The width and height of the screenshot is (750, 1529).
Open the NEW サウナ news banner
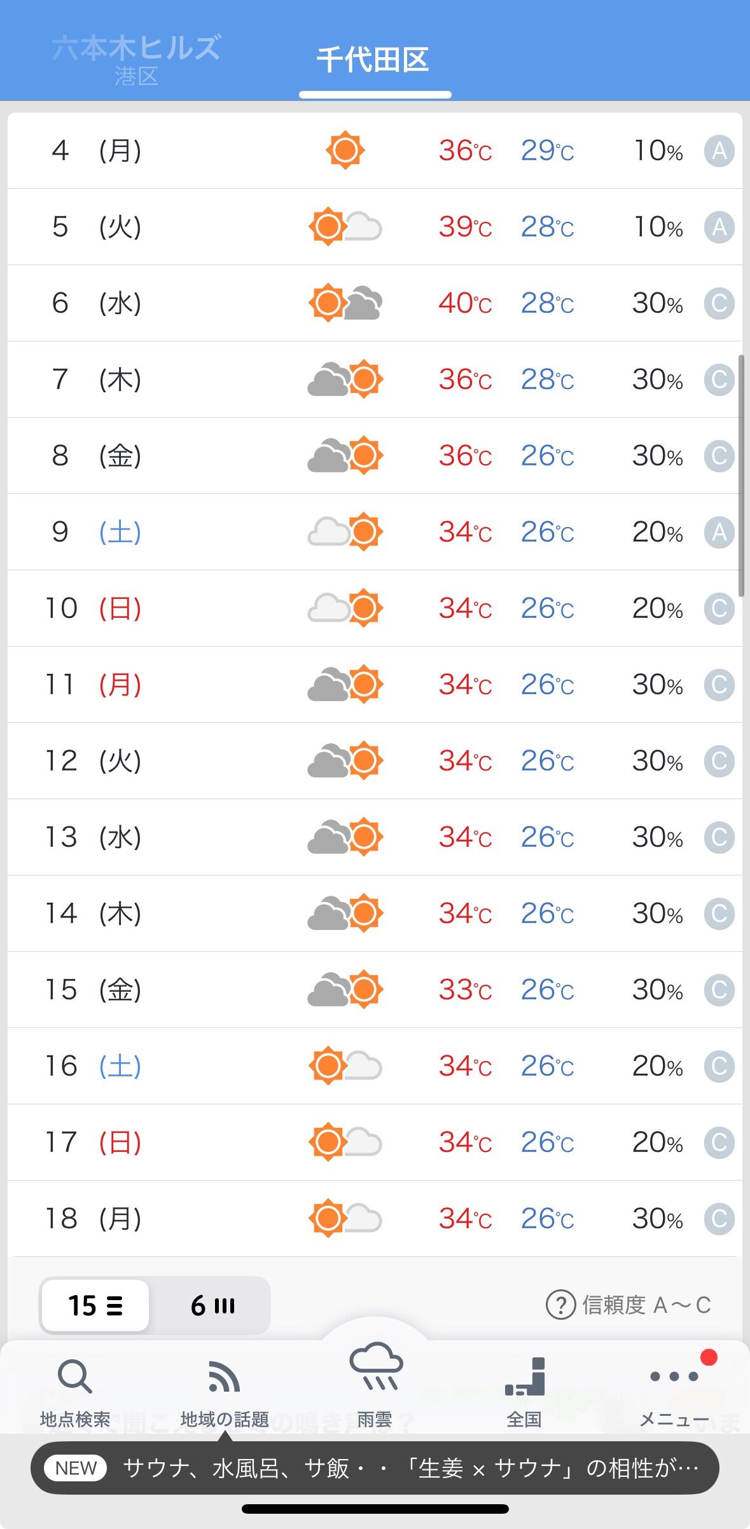375,1468
